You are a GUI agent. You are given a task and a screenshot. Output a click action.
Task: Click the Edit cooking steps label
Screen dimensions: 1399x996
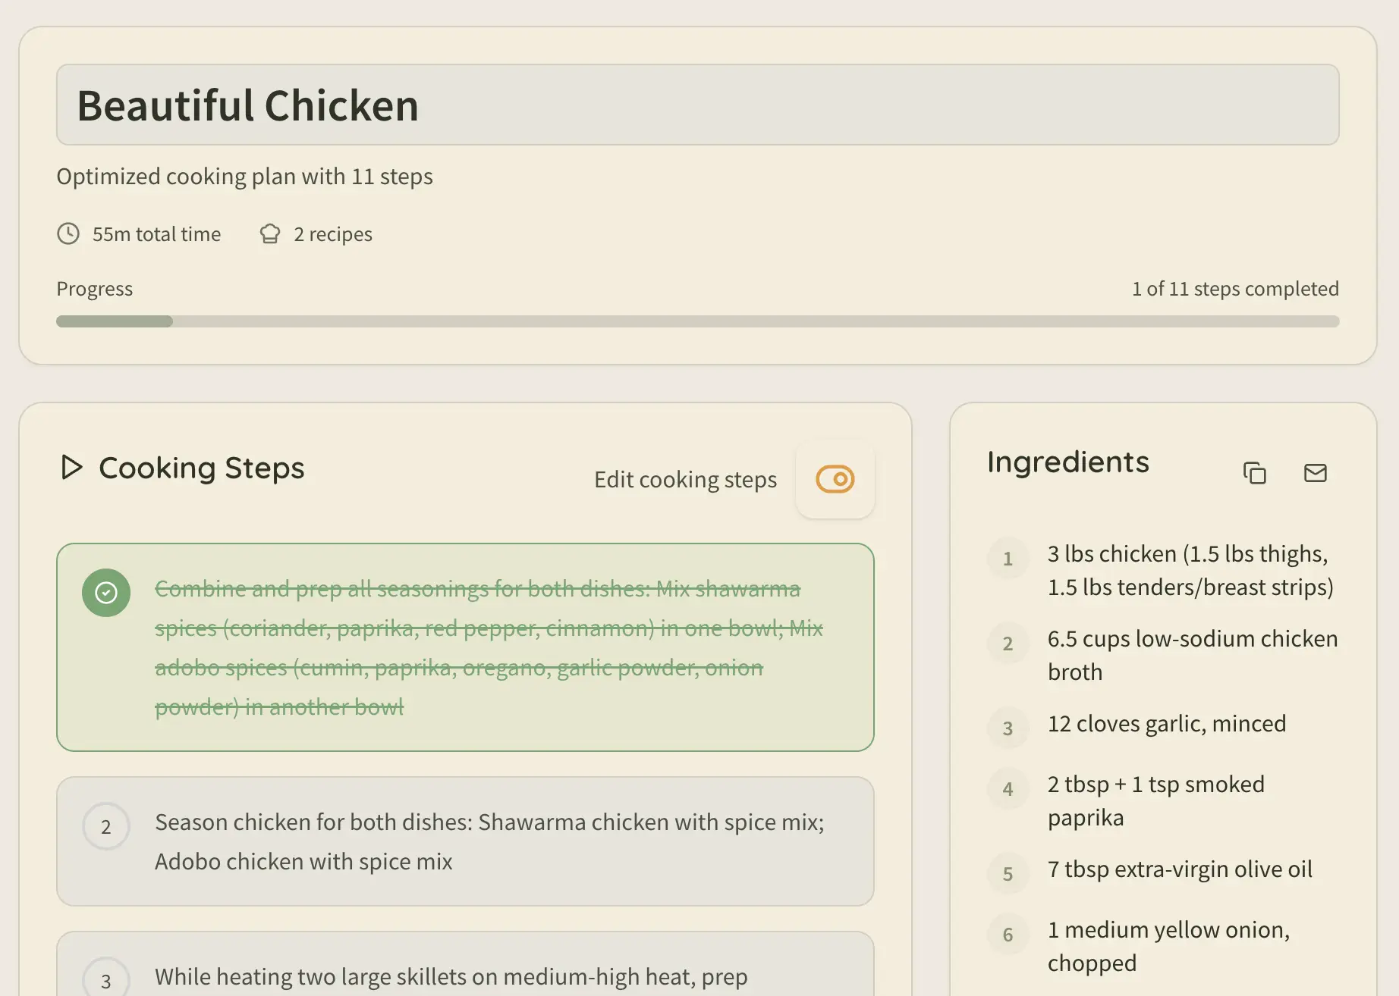pos(685,480)
